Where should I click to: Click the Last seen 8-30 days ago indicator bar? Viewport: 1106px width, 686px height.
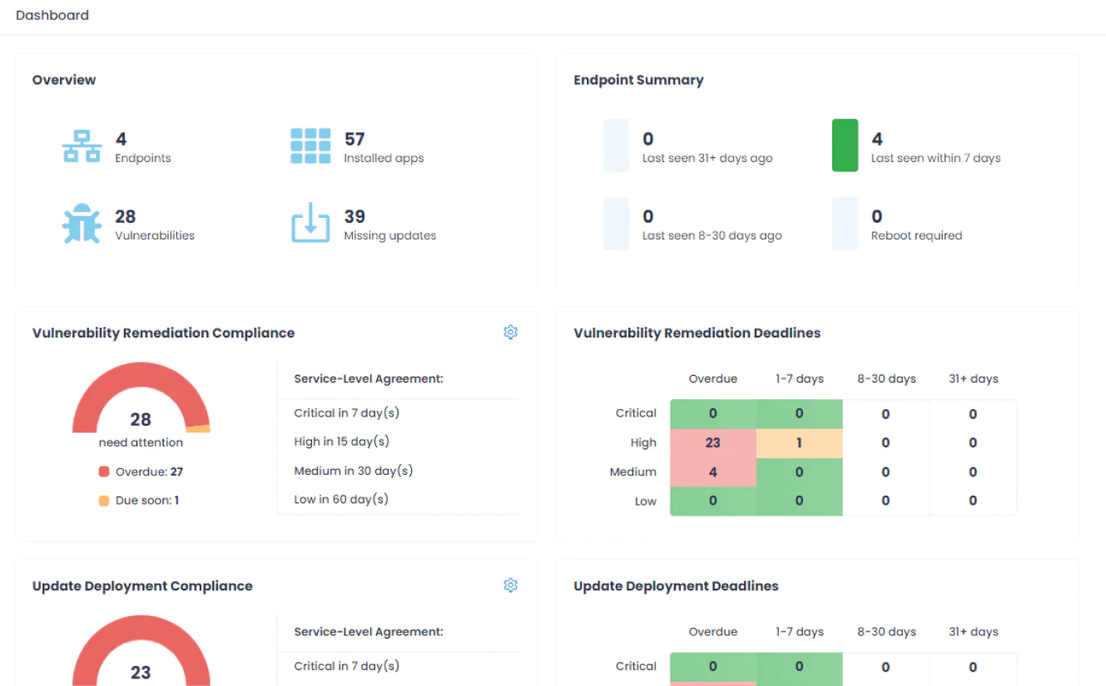point(616,224)
